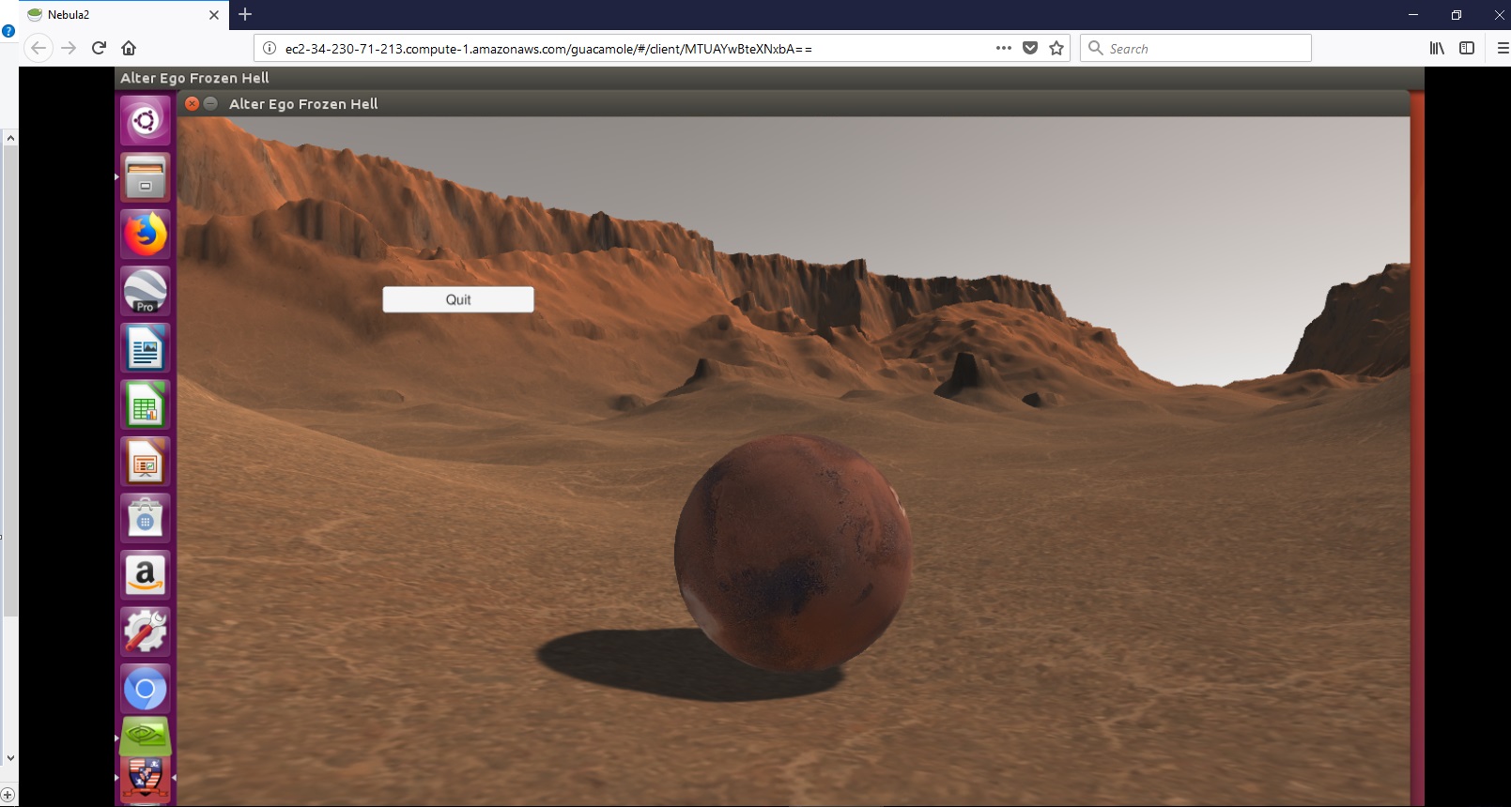This screenshot has height=807, width=1511.
Task: Open System Settings wrench-and-gear icon
Action: click(145, 632)
